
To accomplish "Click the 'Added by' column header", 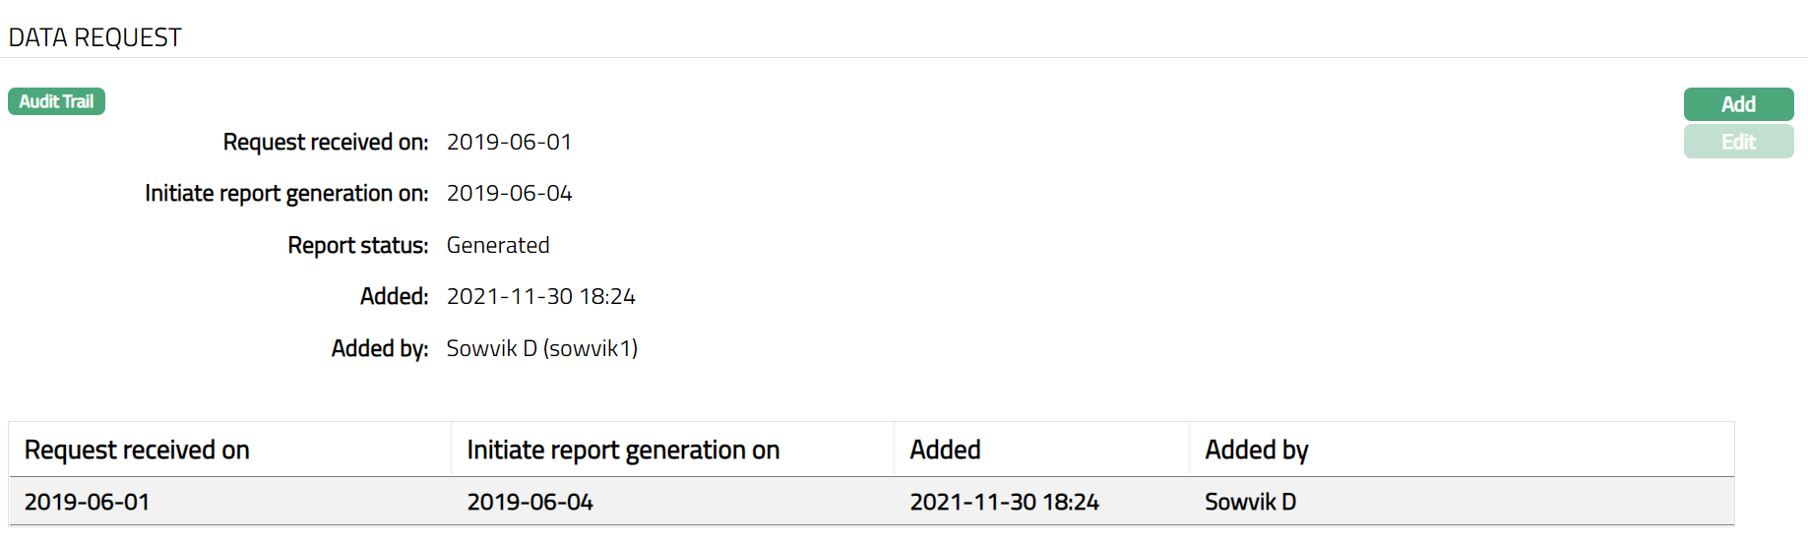I will tap(1256, 450).
